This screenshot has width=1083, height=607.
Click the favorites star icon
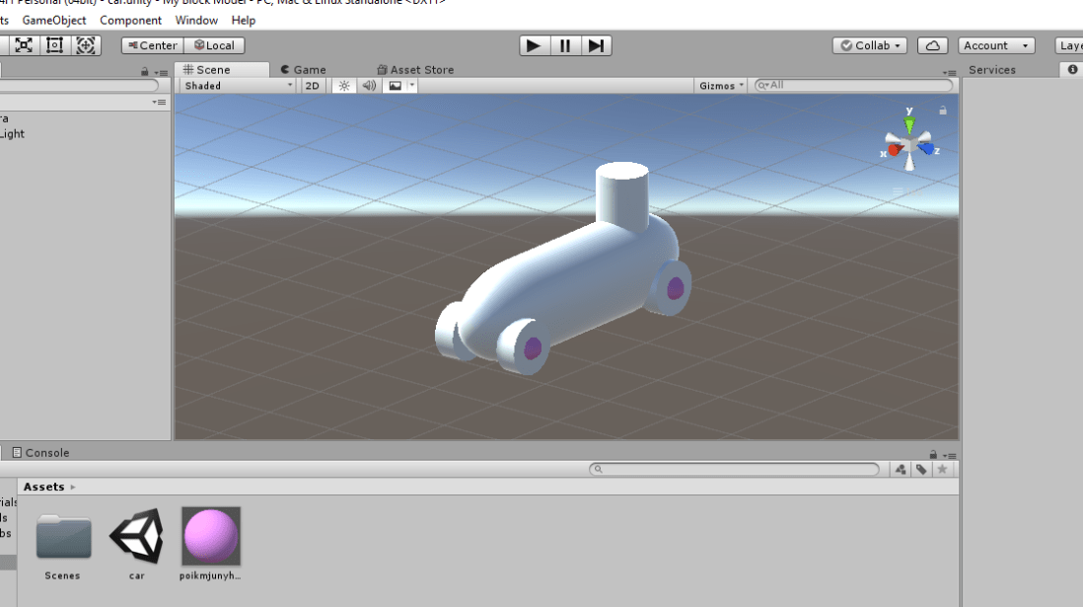click(942, 470)
